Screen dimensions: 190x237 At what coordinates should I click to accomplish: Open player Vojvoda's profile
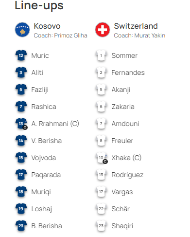[x=44, y=158]
